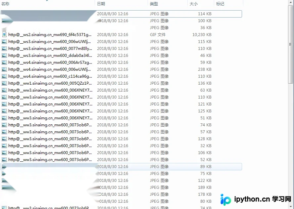The image size is (294, 209).
Task: Select the GIF file icon for ws2.sinaimg.cn_mw690_6f4c5371g
Action: click(x=4, y=35)
